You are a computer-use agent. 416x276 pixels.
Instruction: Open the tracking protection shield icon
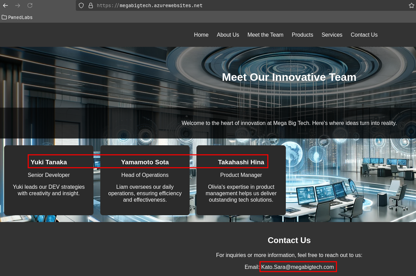coord(81,5)
